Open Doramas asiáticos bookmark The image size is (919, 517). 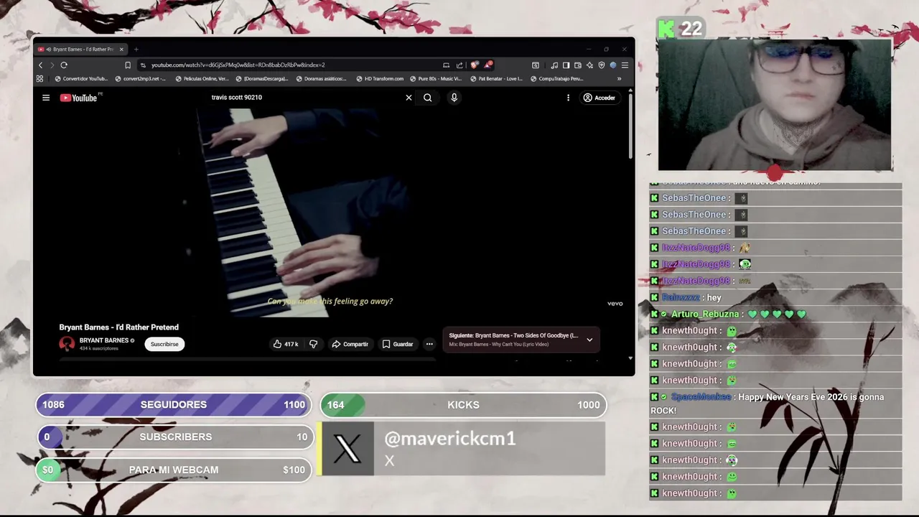[322, 79]
